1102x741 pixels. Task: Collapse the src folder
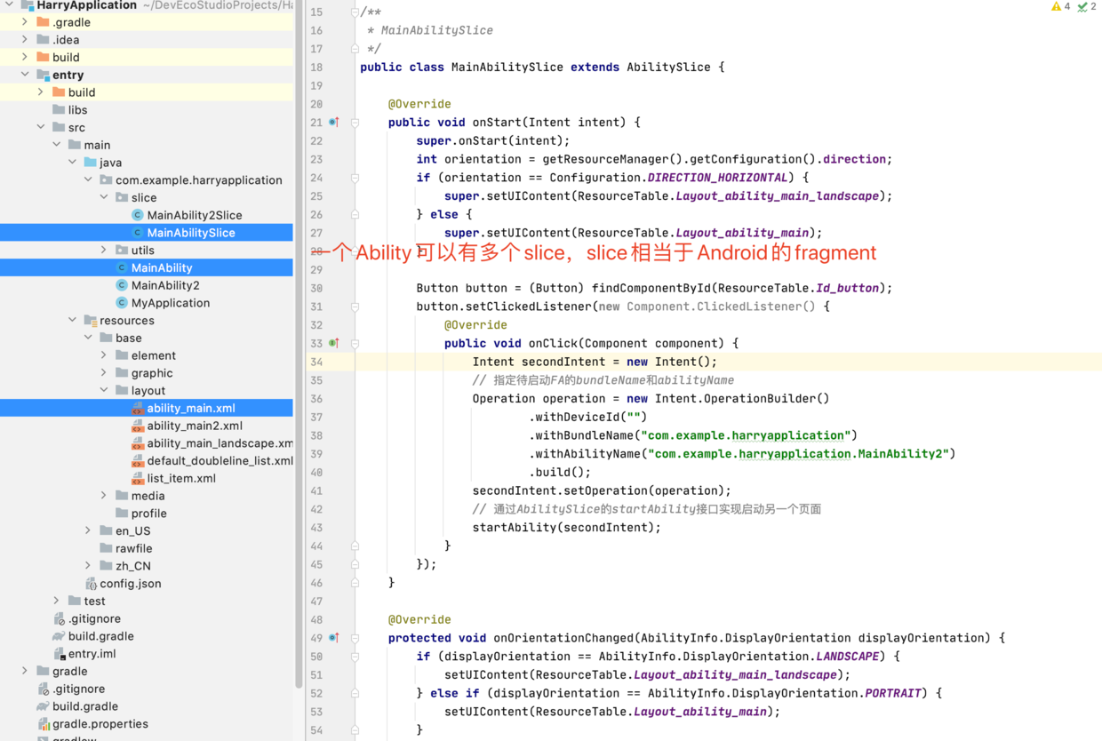click(41, 127)
